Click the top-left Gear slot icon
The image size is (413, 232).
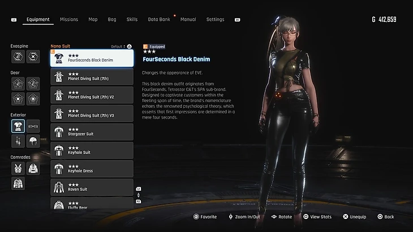pyautogui.click(x=18, y=84)
